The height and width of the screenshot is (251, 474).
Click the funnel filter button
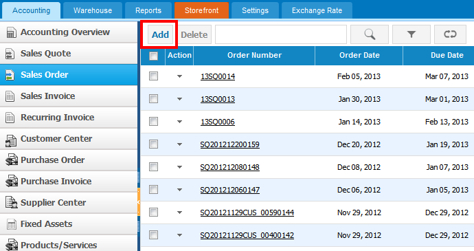(411, 34)
